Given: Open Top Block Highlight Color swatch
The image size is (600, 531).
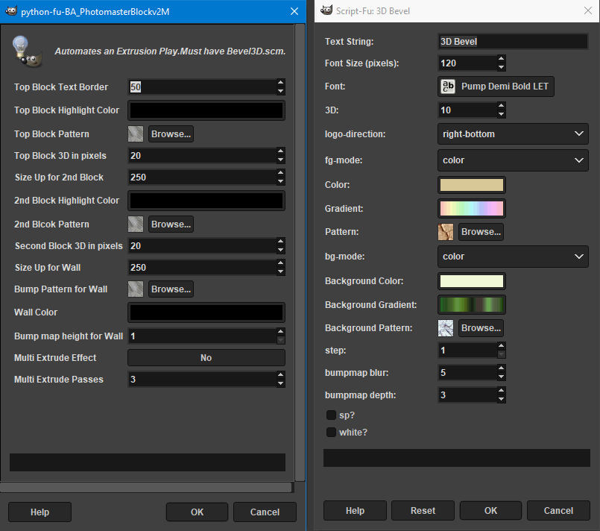Looking at the screenshot, I should [x=206, y=110].
